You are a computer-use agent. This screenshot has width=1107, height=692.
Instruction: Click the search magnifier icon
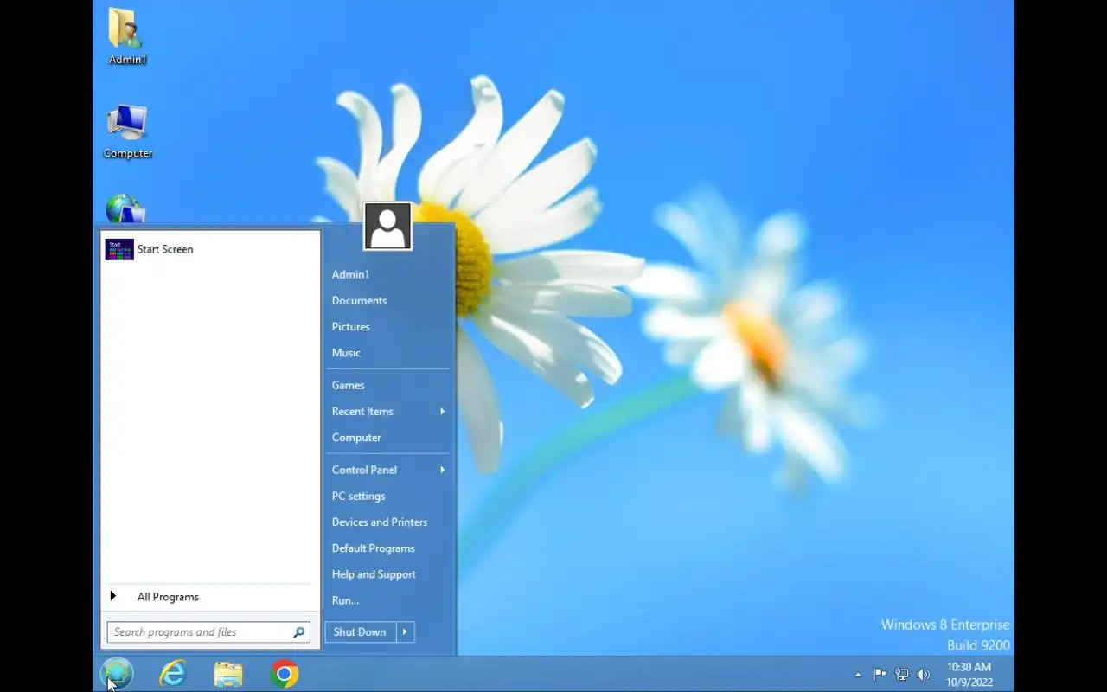click(x=299, y=632)
